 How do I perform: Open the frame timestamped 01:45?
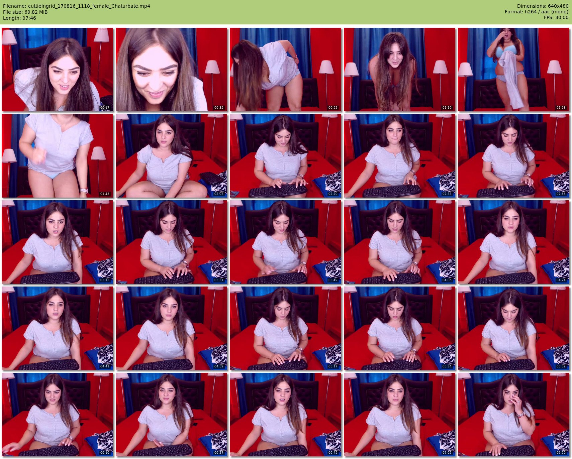pyautogui.click(x=57, y=156)
